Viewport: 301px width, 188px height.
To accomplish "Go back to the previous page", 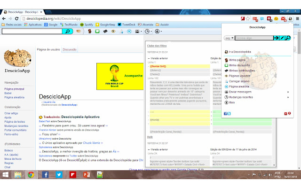I will [x=4, y=19].
